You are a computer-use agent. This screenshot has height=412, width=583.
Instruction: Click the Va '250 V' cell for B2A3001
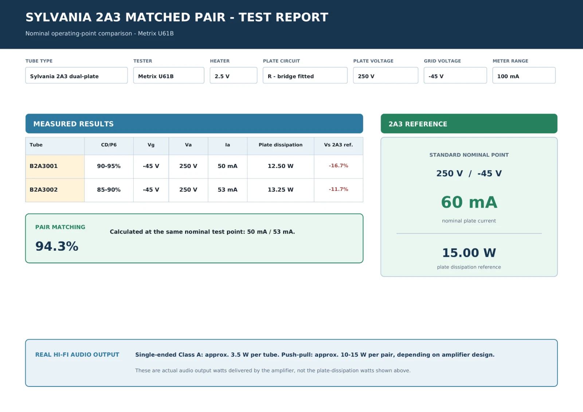pyautogui.click(x=188, y=166)
